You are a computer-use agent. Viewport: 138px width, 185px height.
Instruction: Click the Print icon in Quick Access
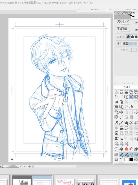pos(116,107)
